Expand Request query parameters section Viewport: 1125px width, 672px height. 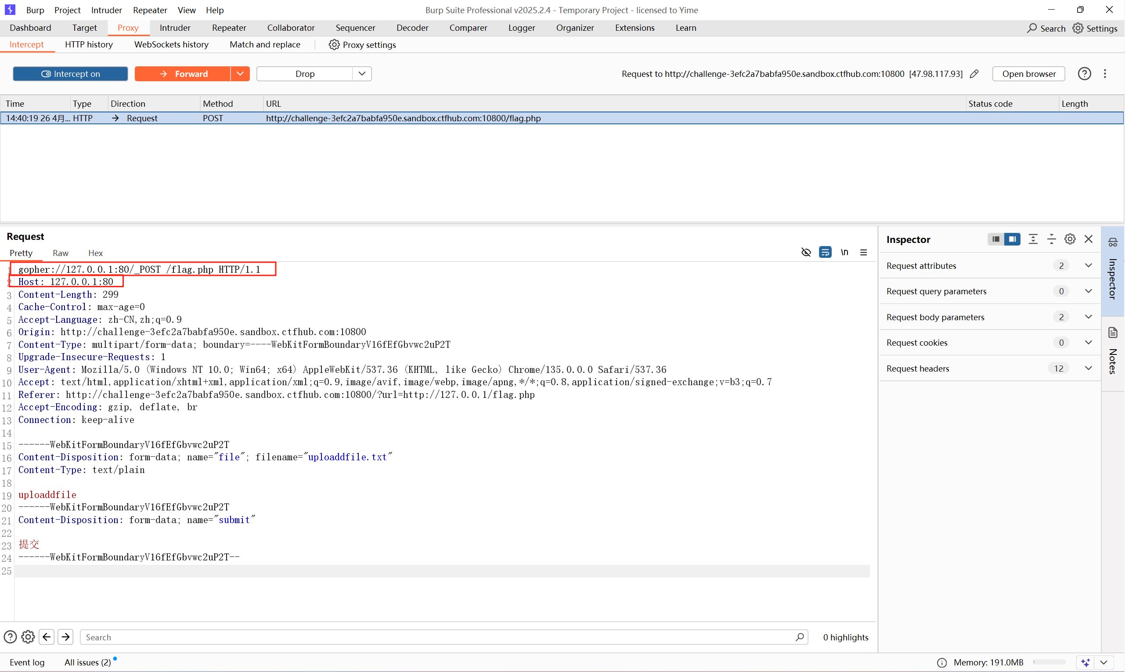(1089, 291)
